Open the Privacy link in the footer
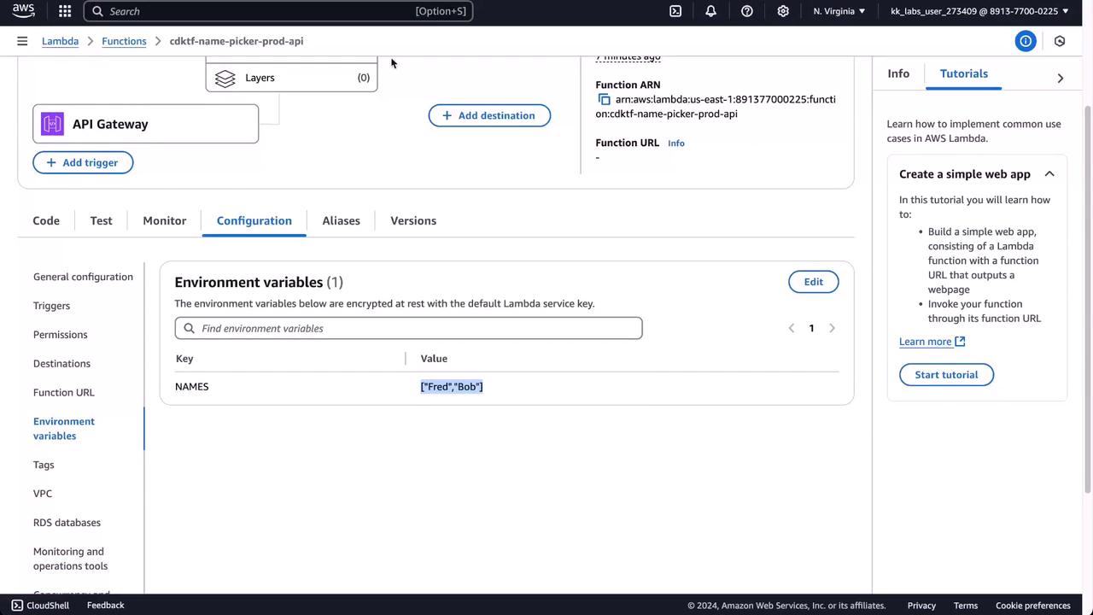 921,606
